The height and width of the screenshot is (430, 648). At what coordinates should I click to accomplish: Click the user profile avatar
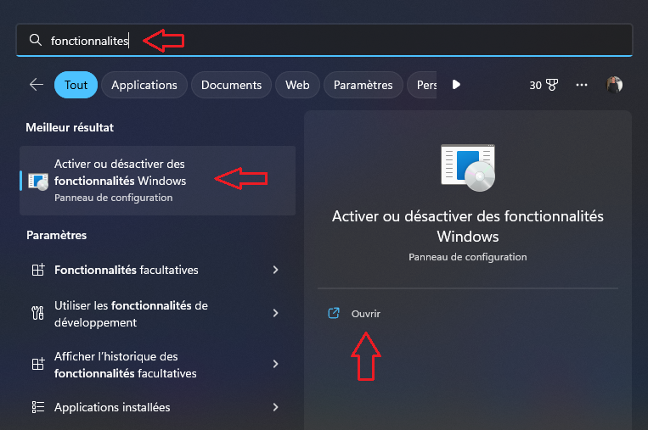614,85
